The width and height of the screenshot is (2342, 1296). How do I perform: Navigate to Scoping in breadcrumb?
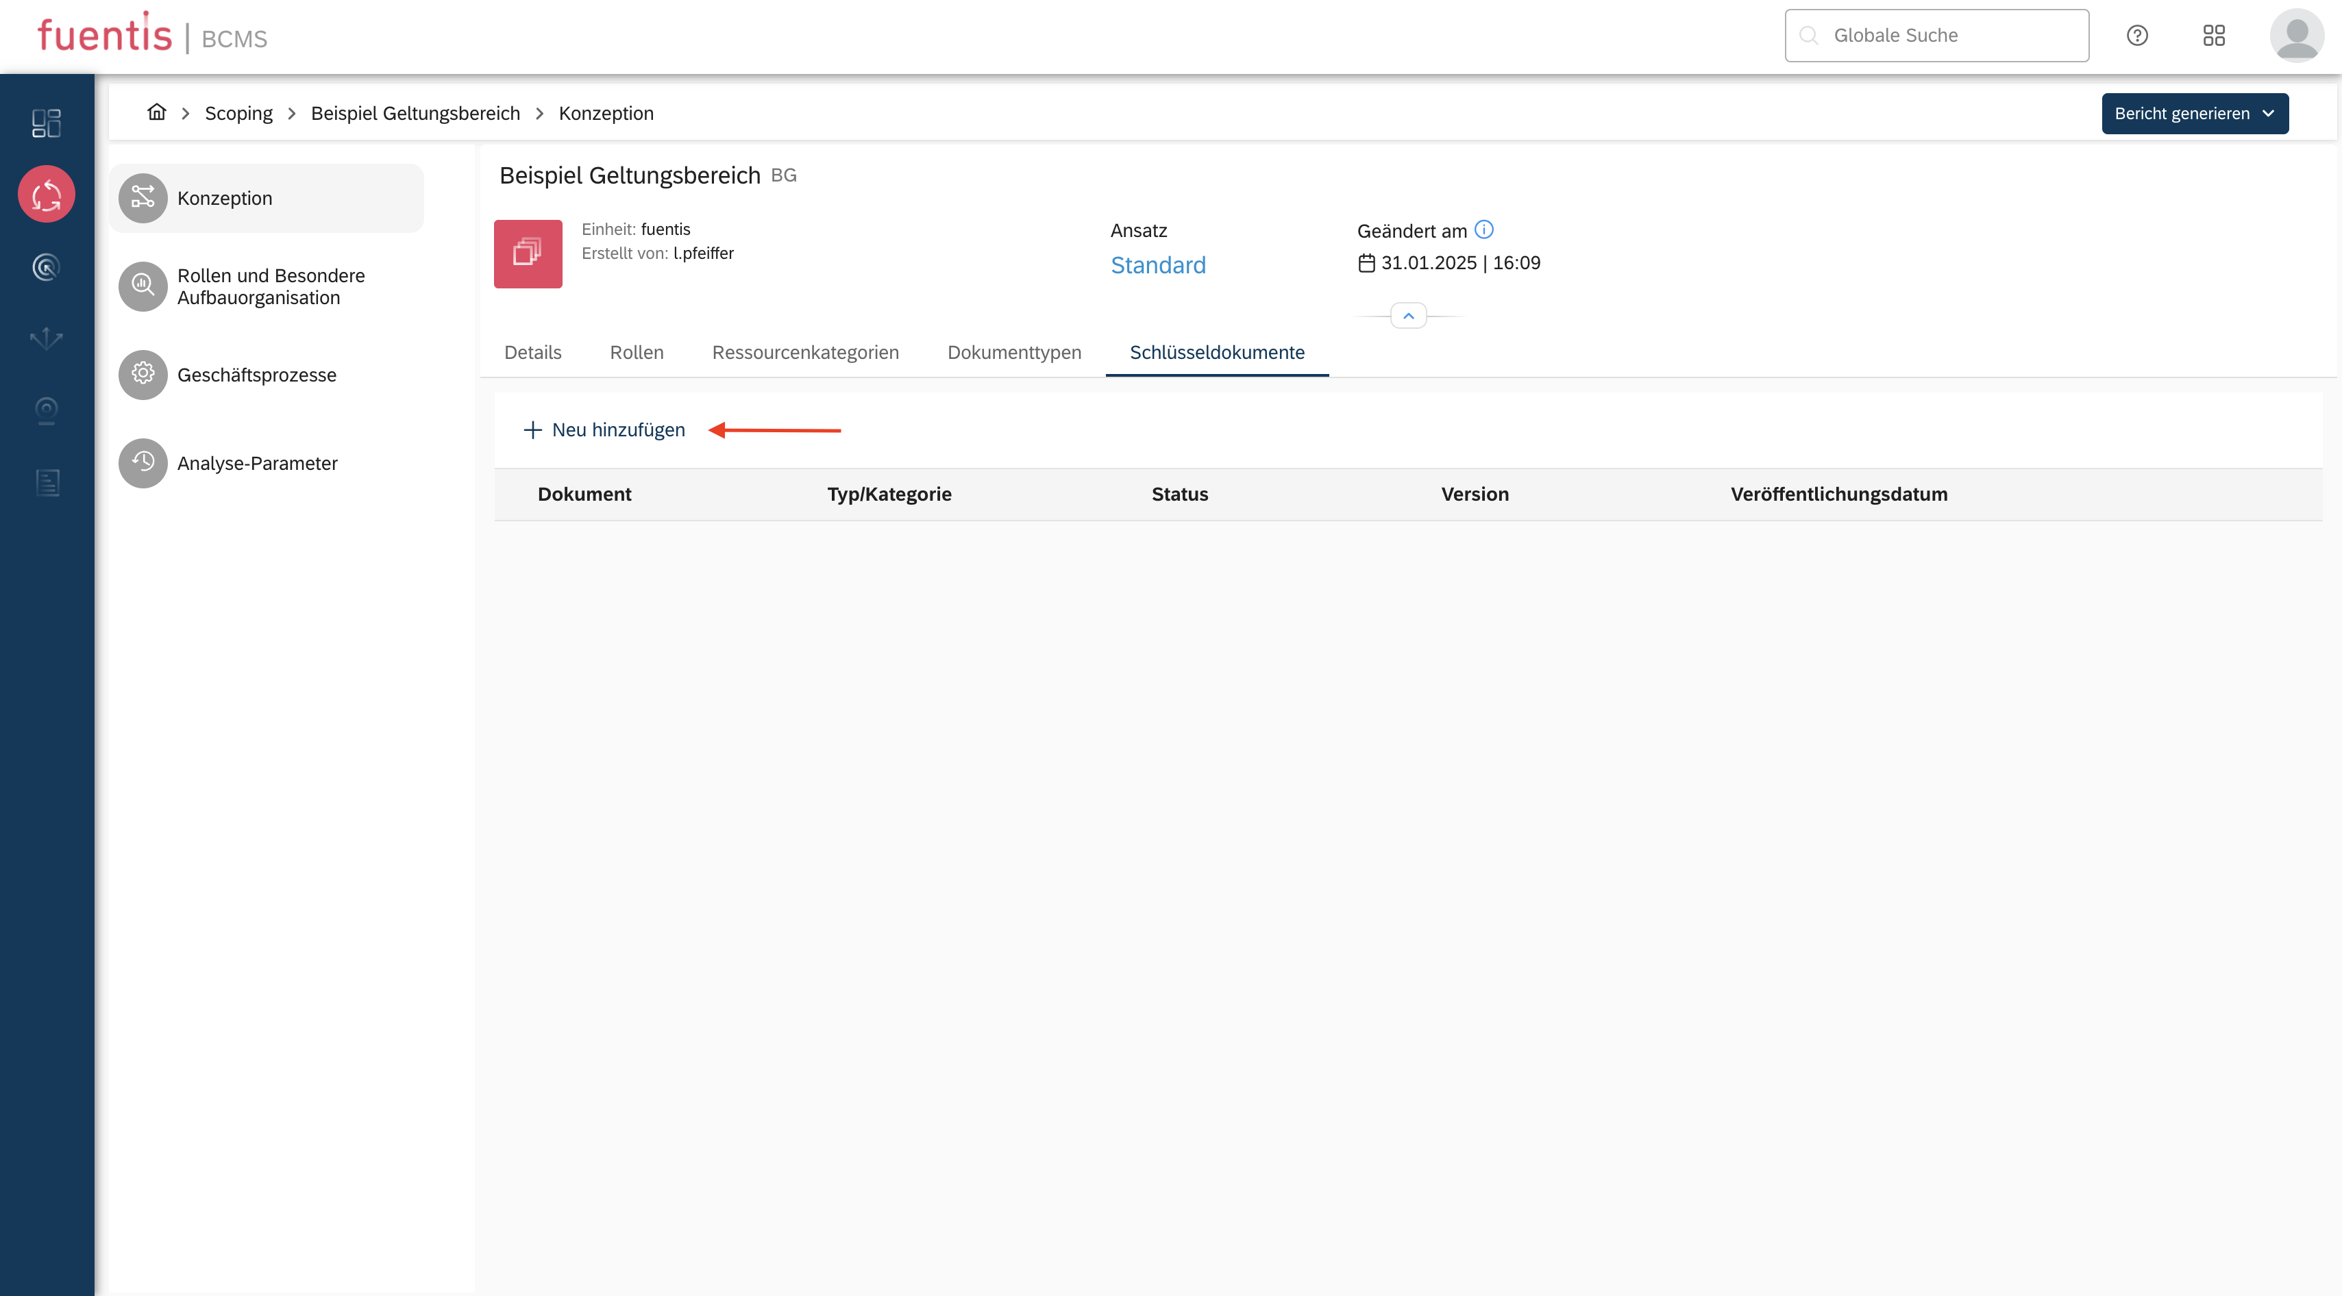[238, 114]
